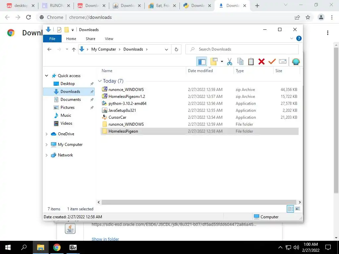Image resolution: width=339 pixels, height=254 pixels.
Task: Open a new Chrome tab
Action: [257, 6]
